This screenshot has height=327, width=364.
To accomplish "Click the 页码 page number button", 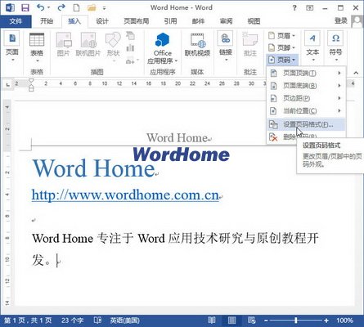I will 282,60.
